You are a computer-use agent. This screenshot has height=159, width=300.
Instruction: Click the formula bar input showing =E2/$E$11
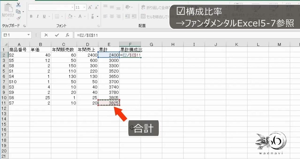(187, 35)
